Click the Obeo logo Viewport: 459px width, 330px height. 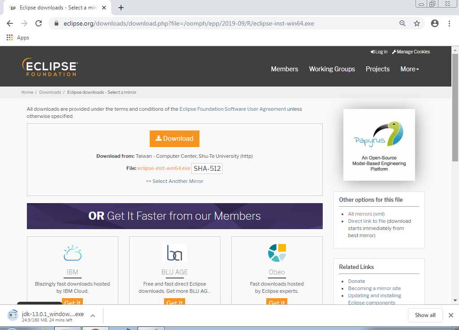tap(277, 253)
